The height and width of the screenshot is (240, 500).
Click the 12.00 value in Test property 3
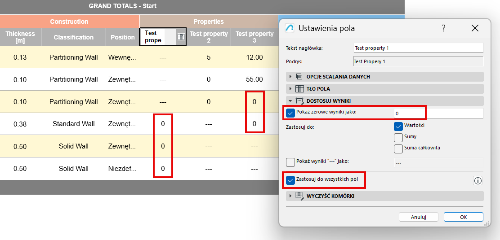click(x=254, y=57)
